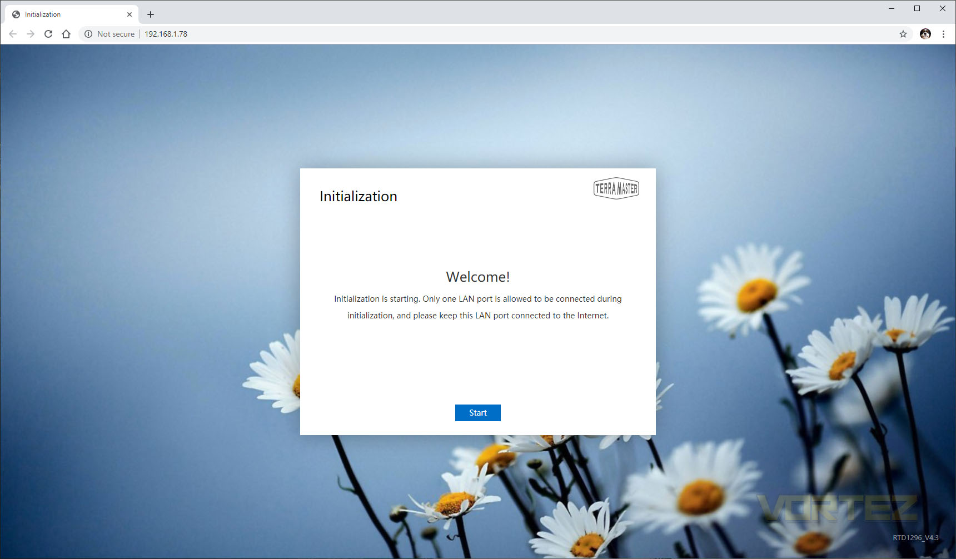
Task: Go back using the browser back arrow
Action: [13, 34]
